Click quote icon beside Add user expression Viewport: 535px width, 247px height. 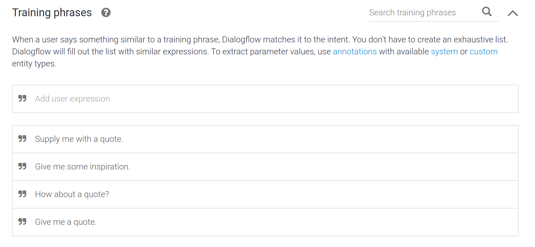pyautogui.click(x=22, y=98)
